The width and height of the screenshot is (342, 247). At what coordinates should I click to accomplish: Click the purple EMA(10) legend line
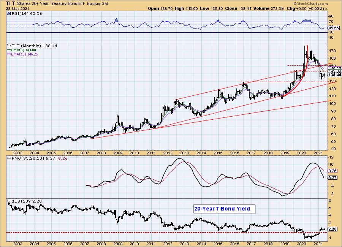coord(9,54)
